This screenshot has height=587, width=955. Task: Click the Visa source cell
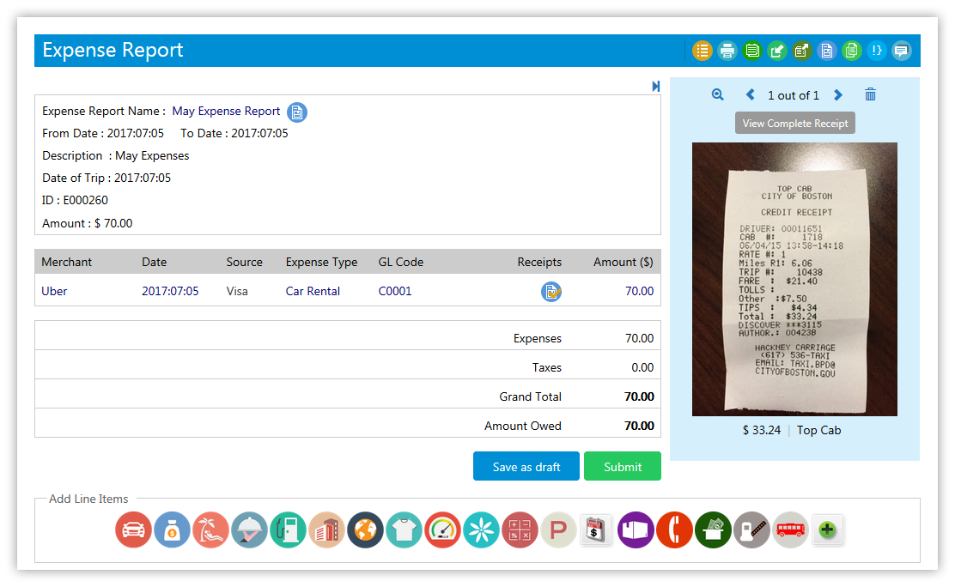pos(237,291)
